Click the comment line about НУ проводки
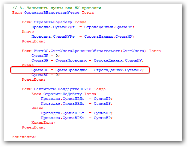 (x=57, y=8)
